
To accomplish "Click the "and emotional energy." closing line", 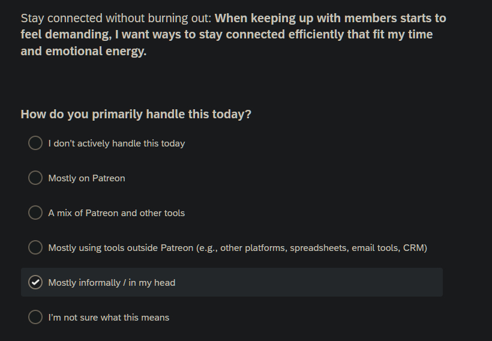I will coord(83,52).
